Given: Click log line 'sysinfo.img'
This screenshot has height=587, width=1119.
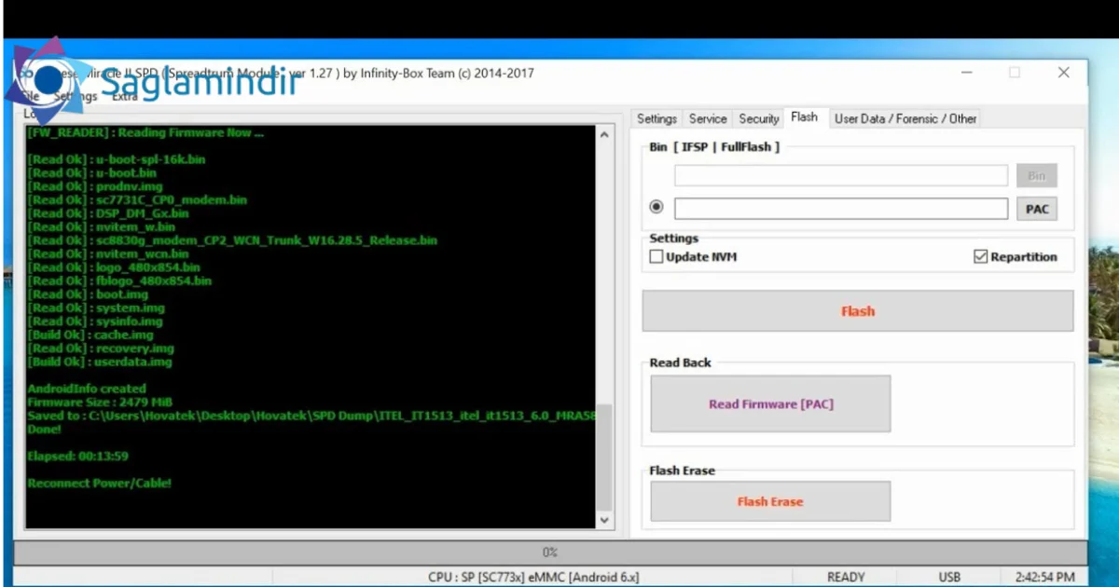Looking at the screenshot, I should [x=95, y=321].
